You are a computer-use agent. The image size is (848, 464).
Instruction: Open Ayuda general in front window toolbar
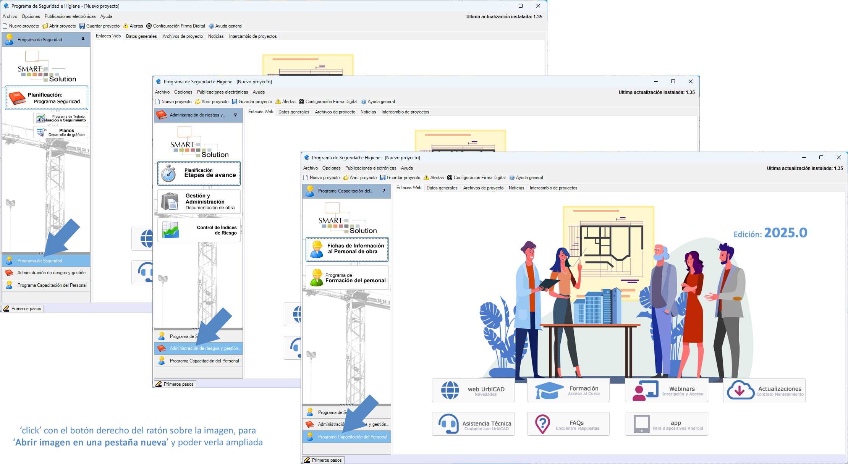[526, 178]
